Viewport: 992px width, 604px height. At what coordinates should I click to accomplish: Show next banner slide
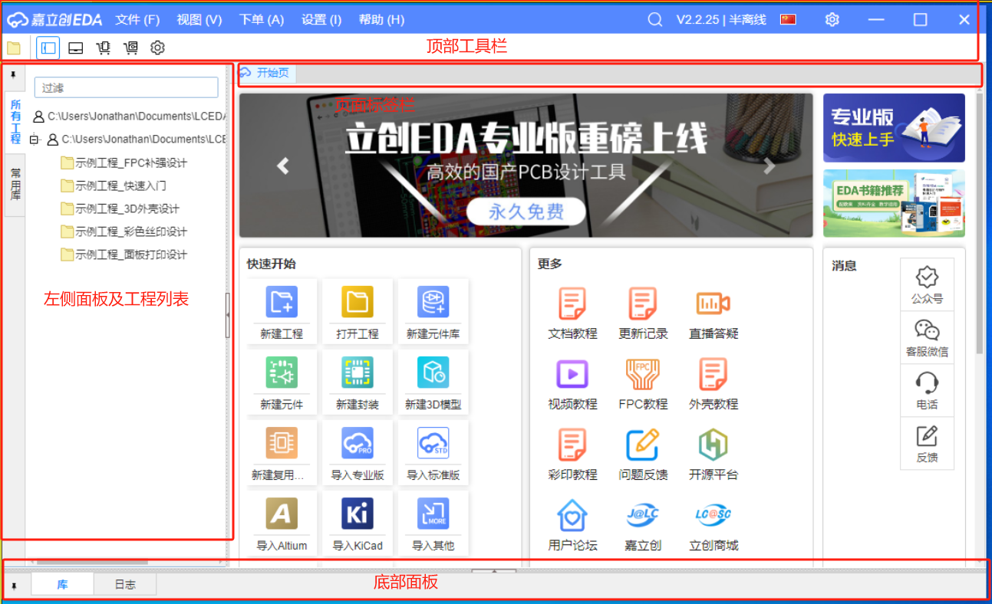point(770,166)
